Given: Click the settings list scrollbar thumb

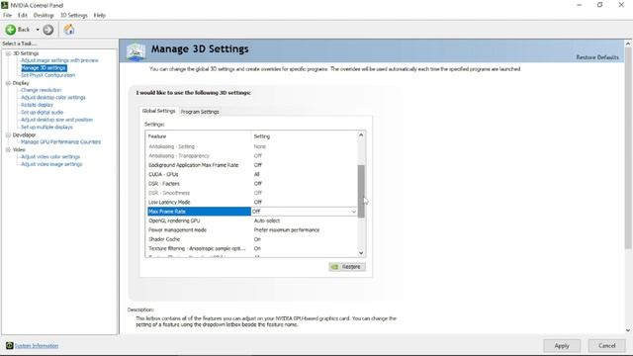Looking at the screenshot, I should pos(361,191).
